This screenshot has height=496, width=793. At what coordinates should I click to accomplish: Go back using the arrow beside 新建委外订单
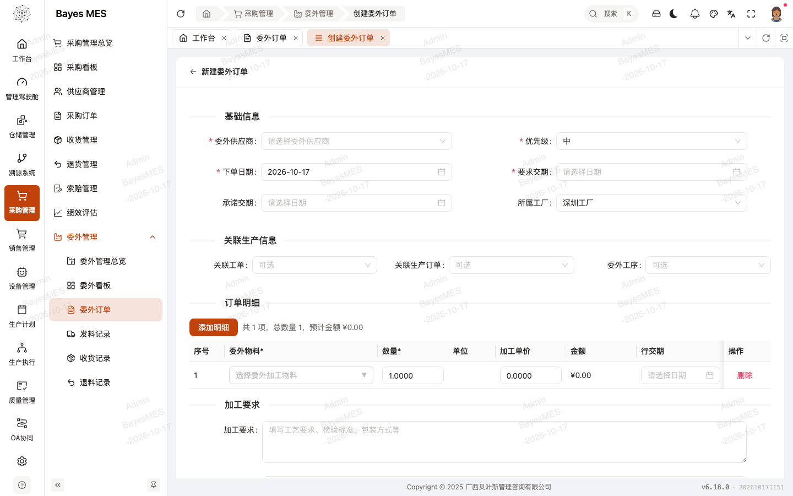coord(193,72)
